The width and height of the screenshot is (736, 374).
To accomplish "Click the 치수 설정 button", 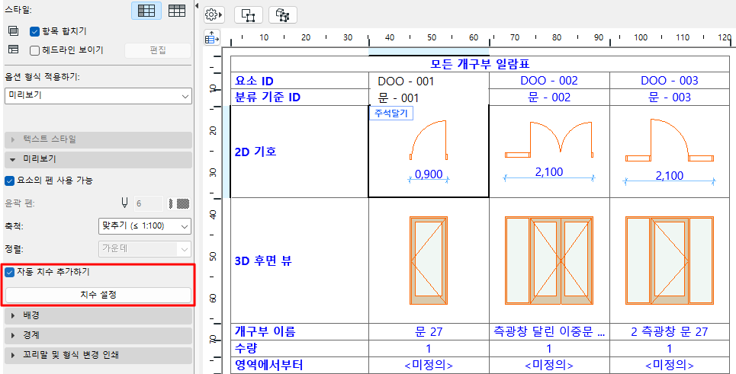I will click(x=98, y=295).
